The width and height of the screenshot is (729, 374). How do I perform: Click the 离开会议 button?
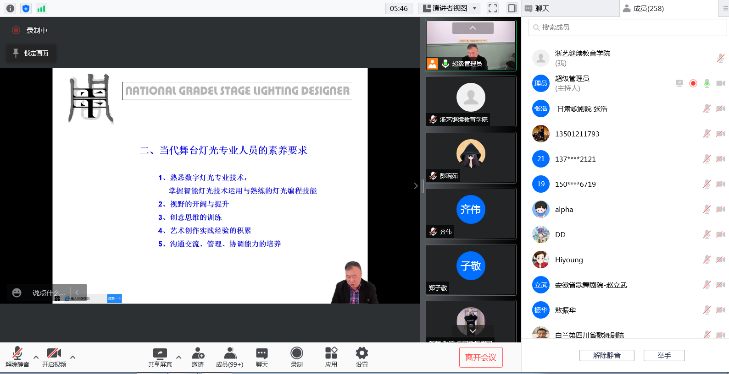click(x=481, y=357)
